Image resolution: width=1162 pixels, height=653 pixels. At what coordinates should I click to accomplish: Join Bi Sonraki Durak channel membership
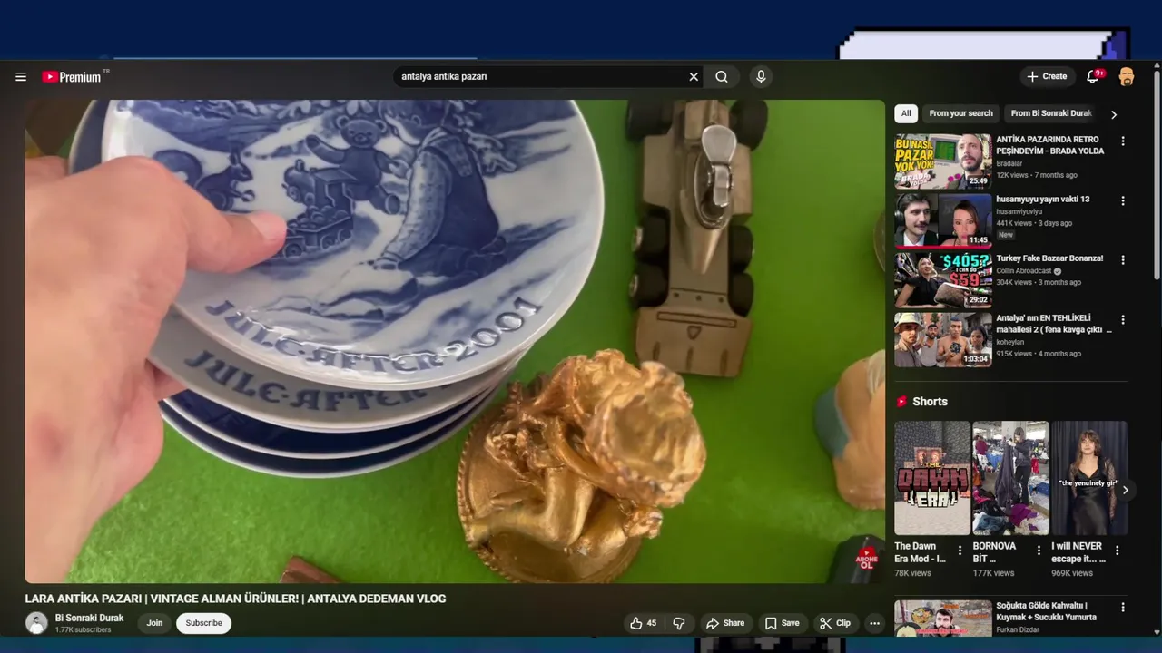click(154, 623)
